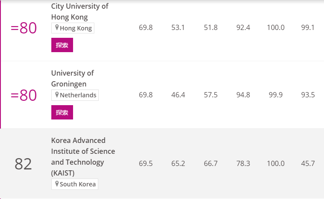Click rank =80 for University of Groningen
Screen dimensions: 324x199
coord(24,95)
